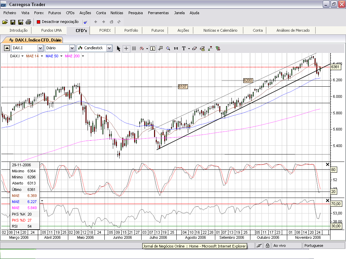Image resolution: width=346 pixels, height=259 pixels.
Task: Select the DAX.I Índice CFD chart tab
Action: pos(35,40)
